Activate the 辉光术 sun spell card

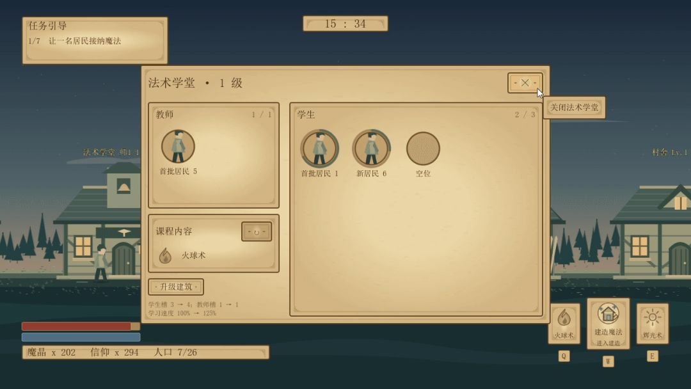tap(652, 323)
